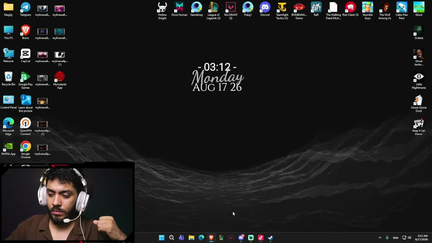This screenshot has height=243, width=432.
Task: Open the volume icon in system tray
Action: coord(409,238)
